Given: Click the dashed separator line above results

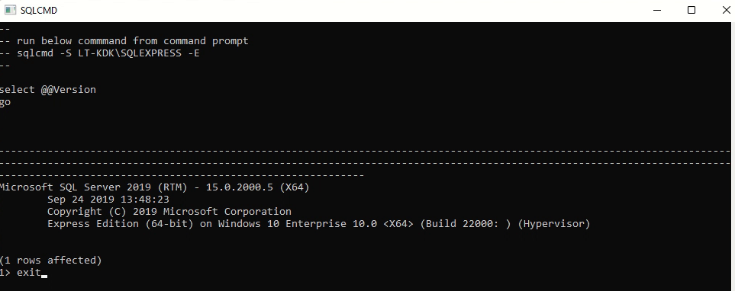Looking at the screenshot, I should click(366, 163).
